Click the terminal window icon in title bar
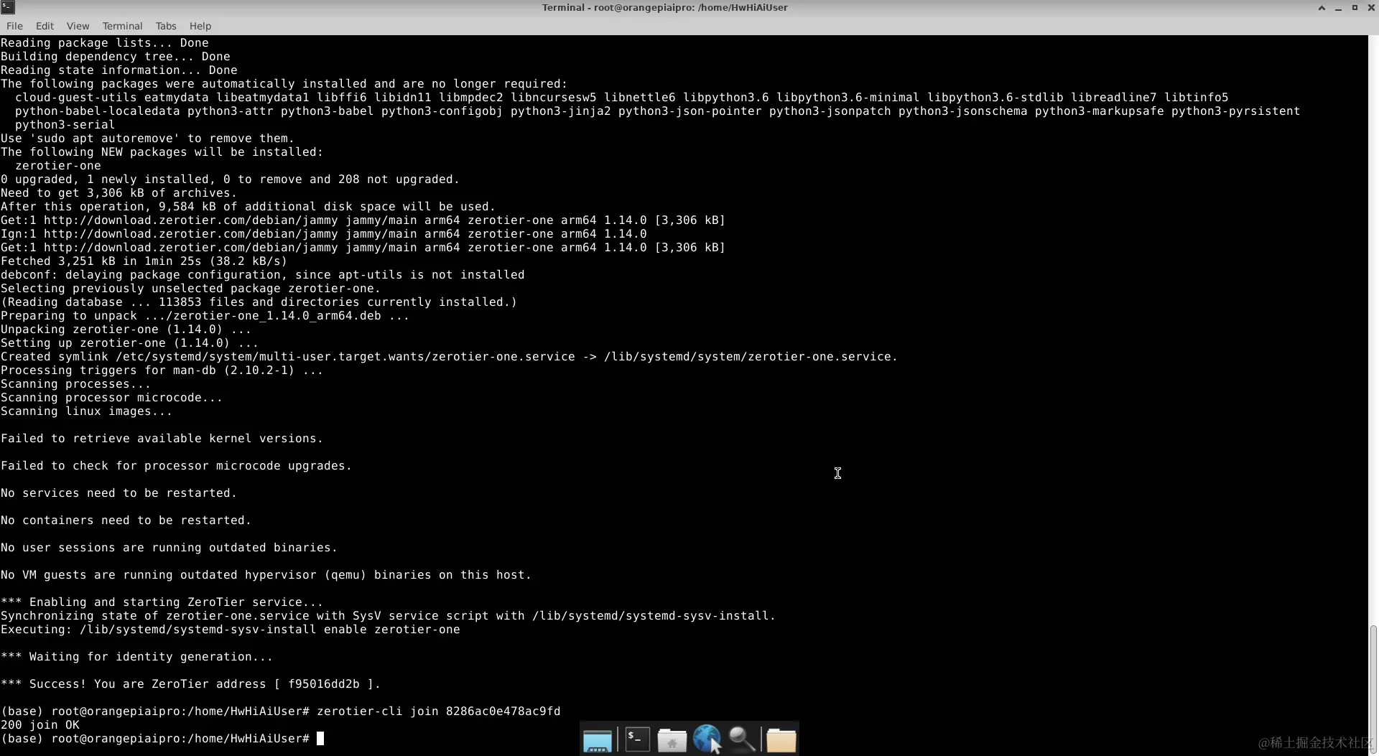 tap(8, 7)
